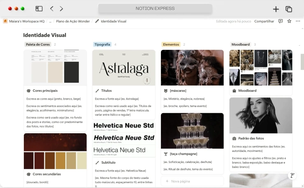304x188 pixels.
Task: Click text 'Escreva a fonte aqui [ex. Astralaga]'
Action: [117, 99]
